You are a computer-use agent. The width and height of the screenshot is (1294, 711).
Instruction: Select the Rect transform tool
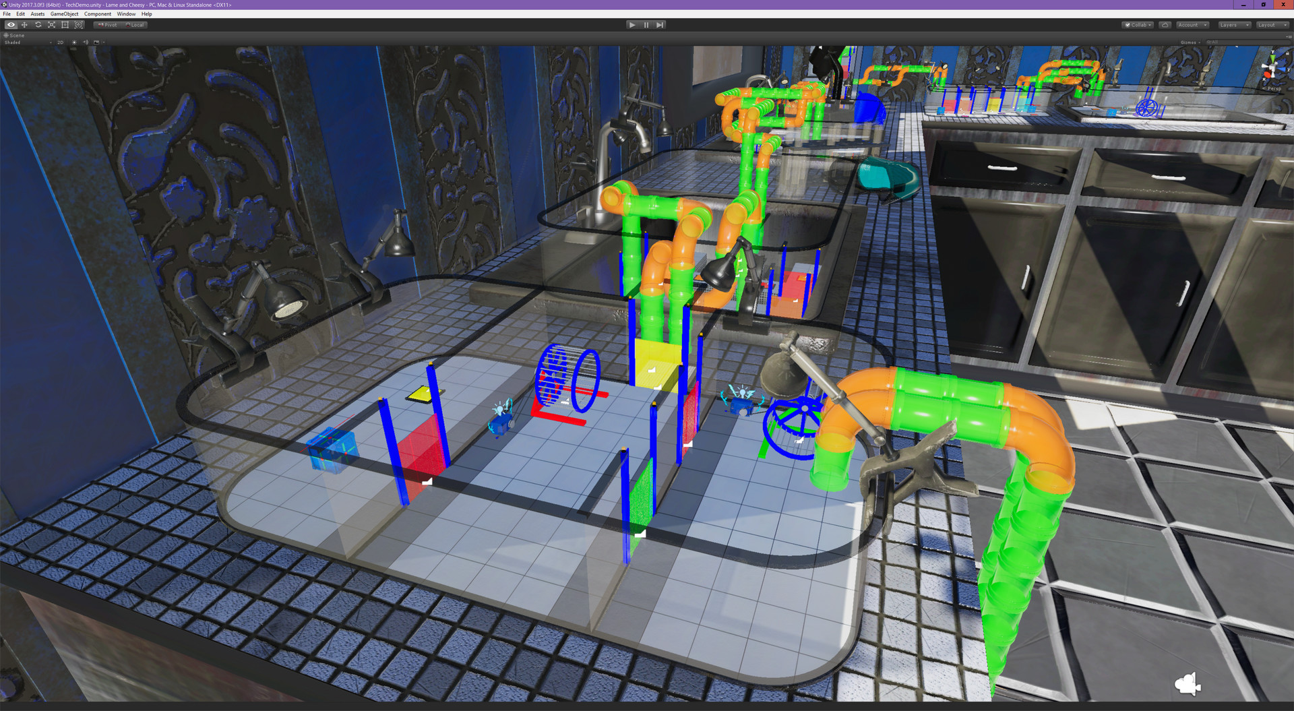(x=65, y=25)
